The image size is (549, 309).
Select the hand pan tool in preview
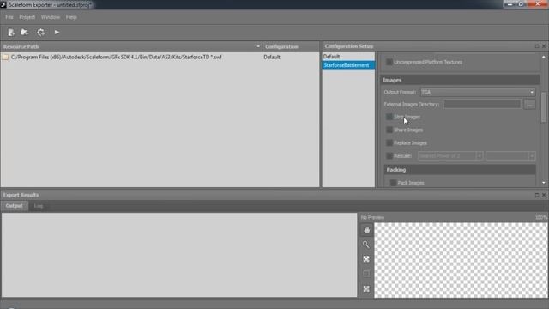[366, 230]
